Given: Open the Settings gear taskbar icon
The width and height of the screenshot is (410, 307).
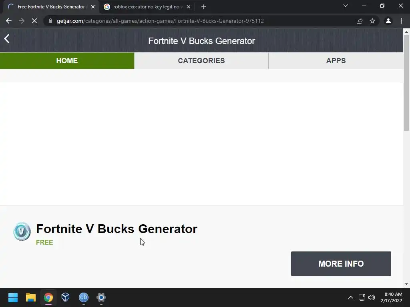Looking at the screenshot, I should coord(101,297).
